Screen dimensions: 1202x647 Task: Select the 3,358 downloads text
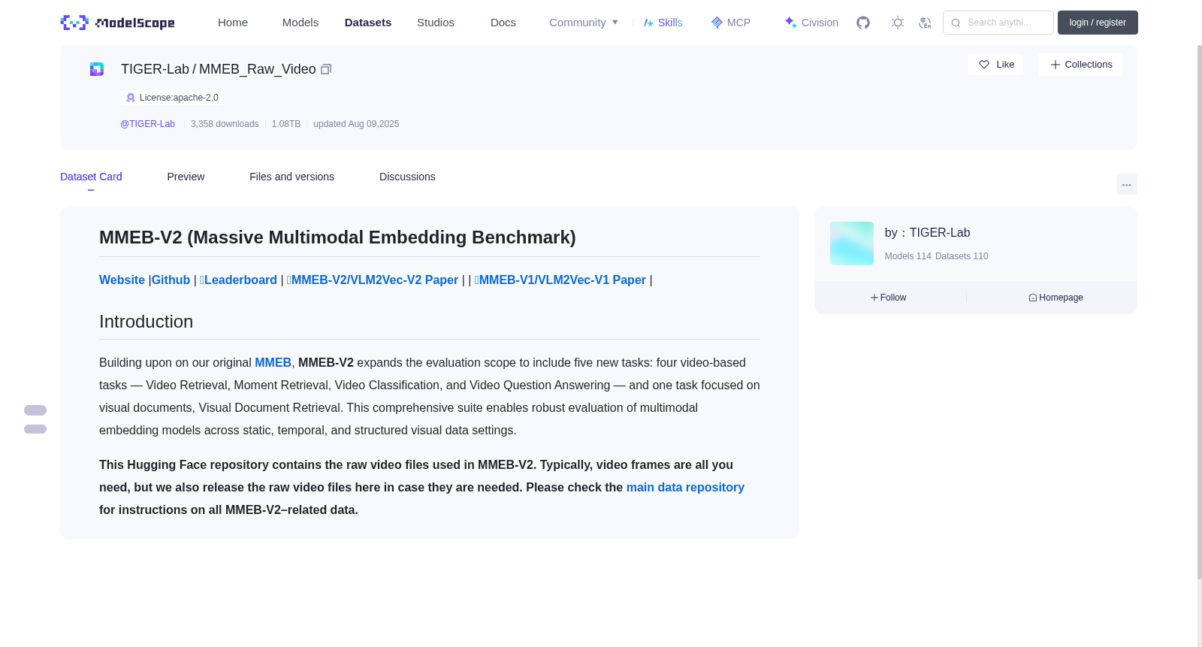225,124
